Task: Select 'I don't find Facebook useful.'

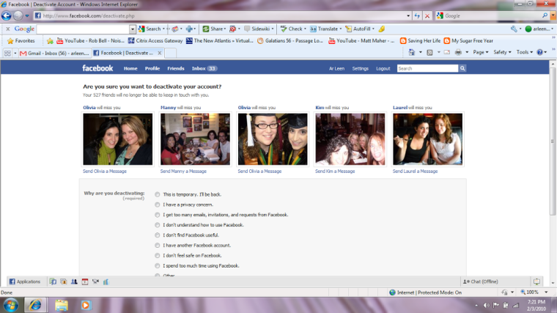Action: pyautogui.click(x=157, y=235)
